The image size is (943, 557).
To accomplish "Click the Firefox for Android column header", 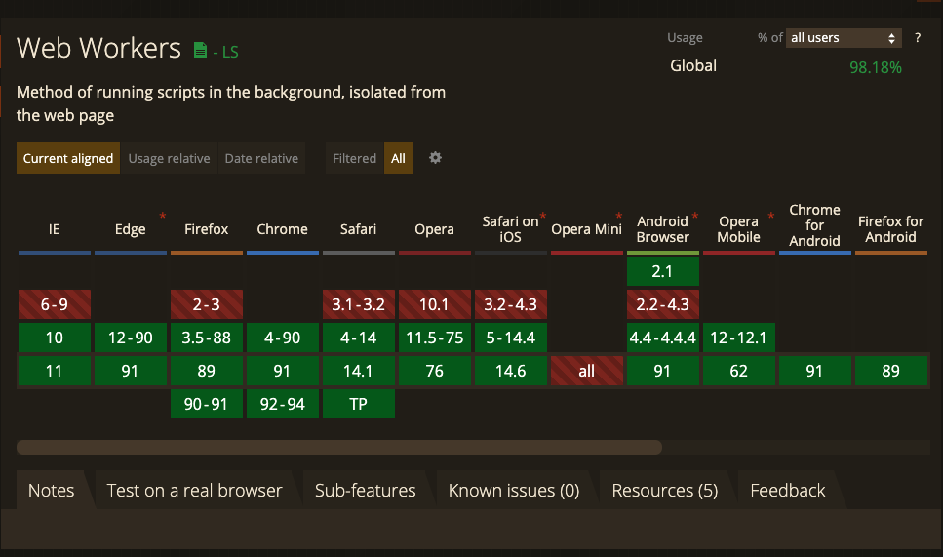I will tap(890, 229).
